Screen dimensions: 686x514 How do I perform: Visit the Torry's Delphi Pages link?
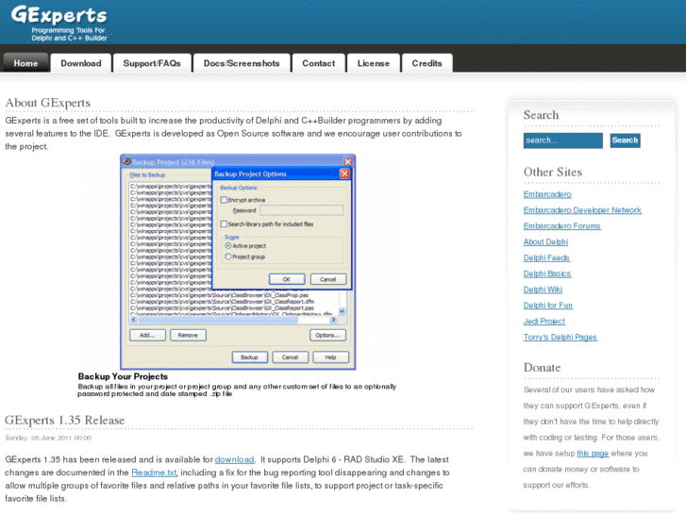point(561,338)
